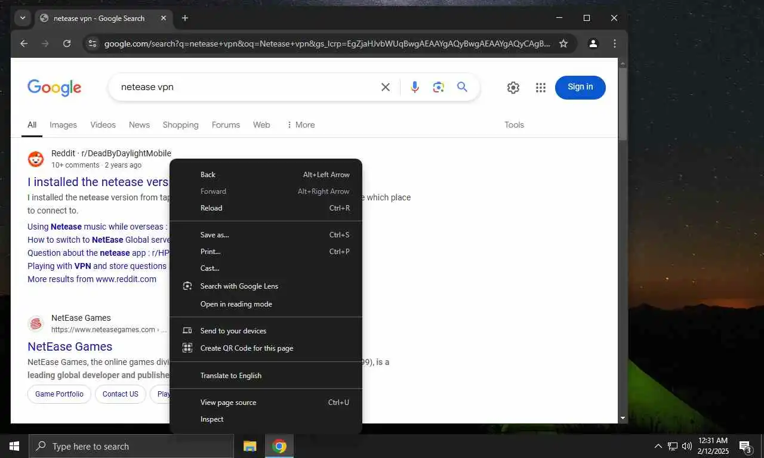Choose Reload in context menu
Screen dimensions: 764x458
pos(266,208)
